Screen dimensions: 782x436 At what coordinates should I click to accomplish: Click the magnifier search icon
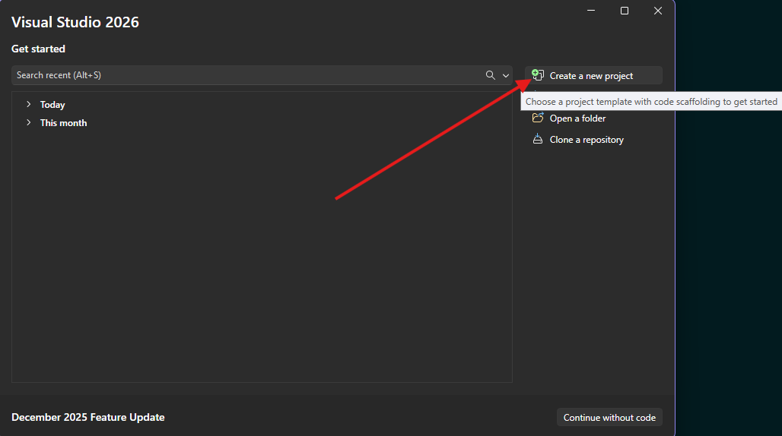click(x=490, y=75)
